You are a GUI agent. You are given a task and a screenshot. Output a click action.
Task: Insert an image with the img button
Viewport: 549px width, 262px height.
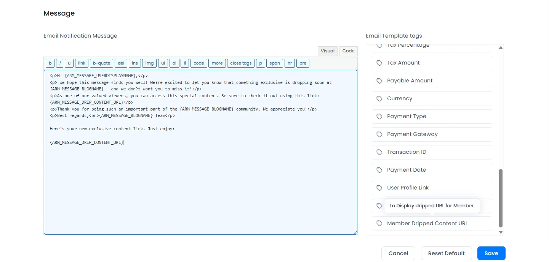point(149,63)
